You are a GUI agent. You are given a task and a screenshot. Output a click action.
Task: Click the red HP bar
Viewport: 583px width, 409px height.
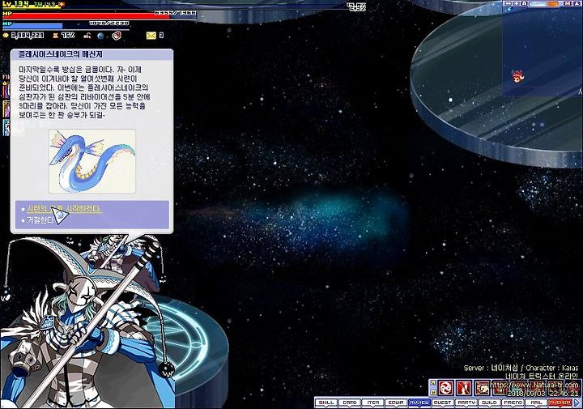coord(100,15)
